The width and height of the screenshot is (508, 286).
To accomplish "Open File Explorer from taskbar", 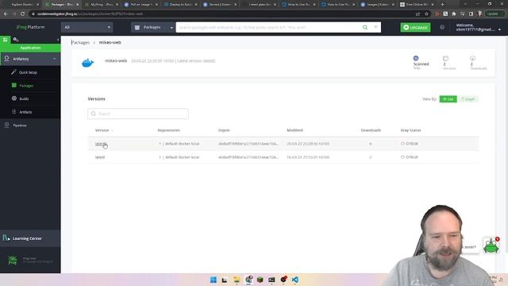I will pyautogui.click(x=237, y=280).
